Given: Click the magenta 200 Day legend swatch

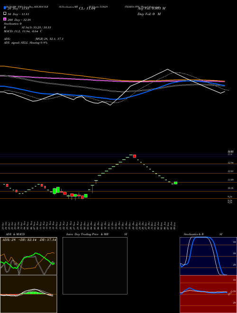Looking at the screenshot, I should pyautogui.click(x=5, y=19).
